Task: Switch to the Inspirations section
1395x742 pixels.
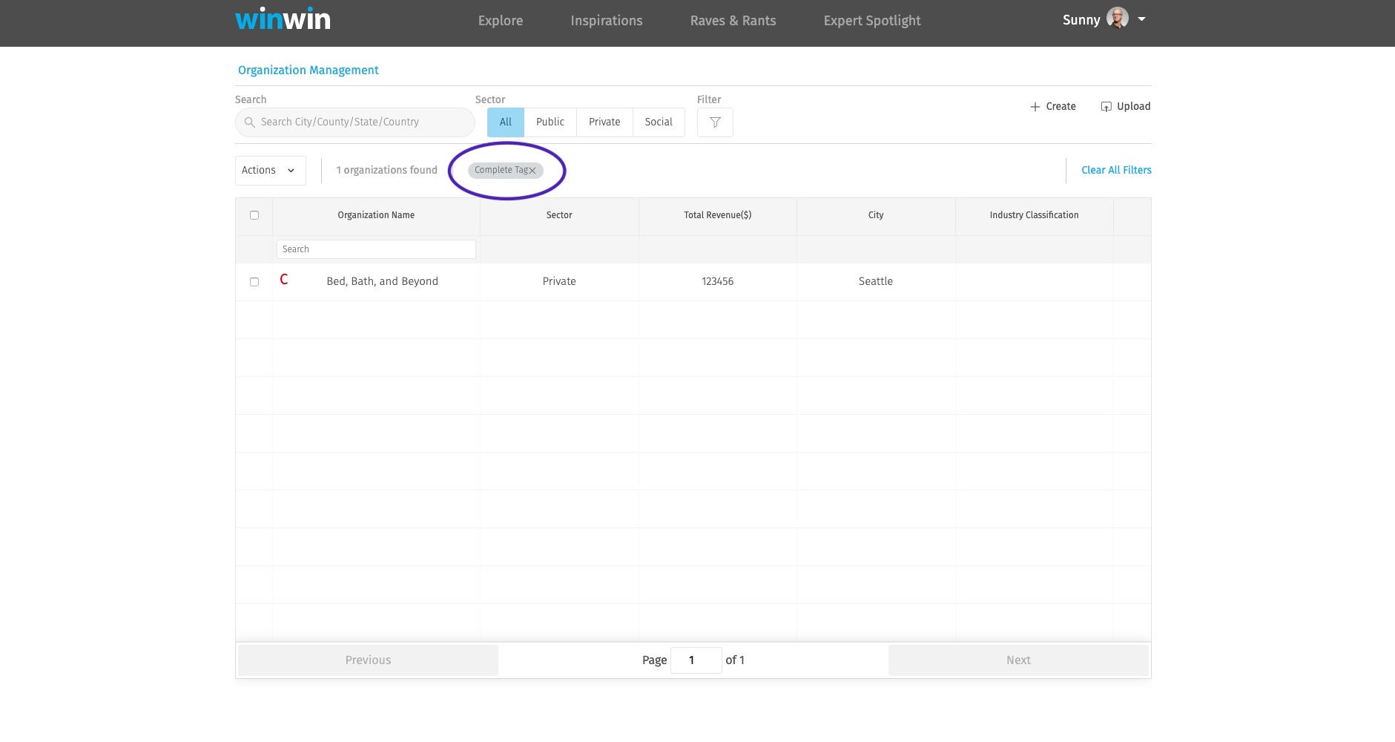Action: pyautogui.click(x=606, y=21)
